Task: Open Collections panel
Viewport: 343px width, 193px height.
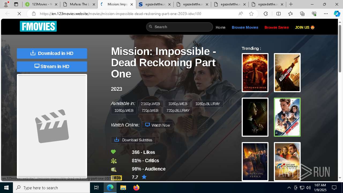Action: click(302, 14)
